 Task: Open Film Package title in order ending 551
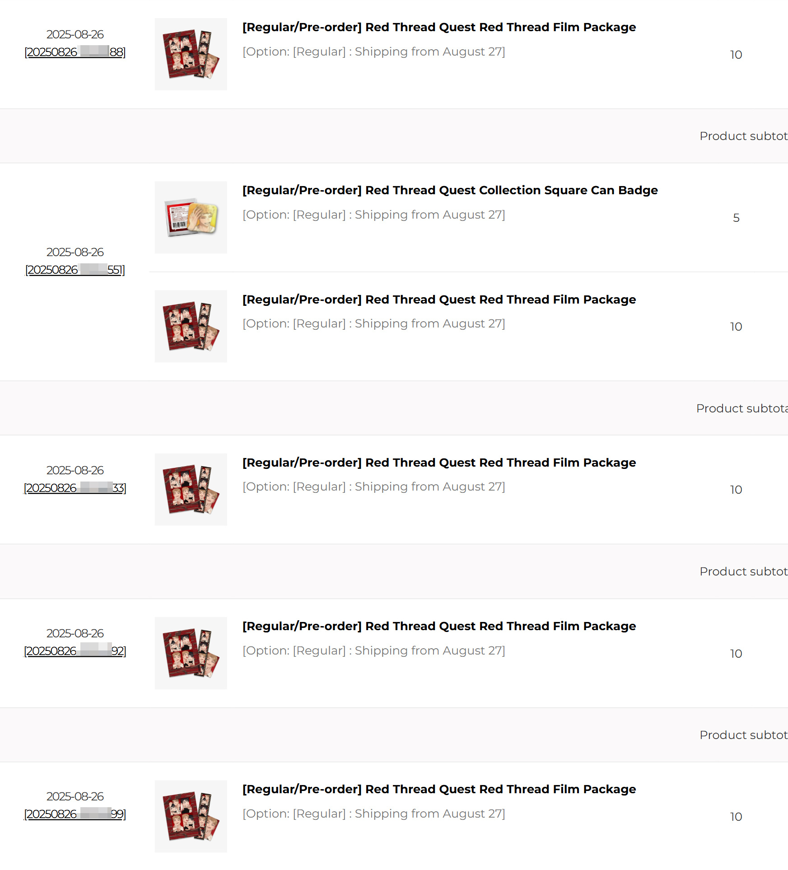pos(439,299)
